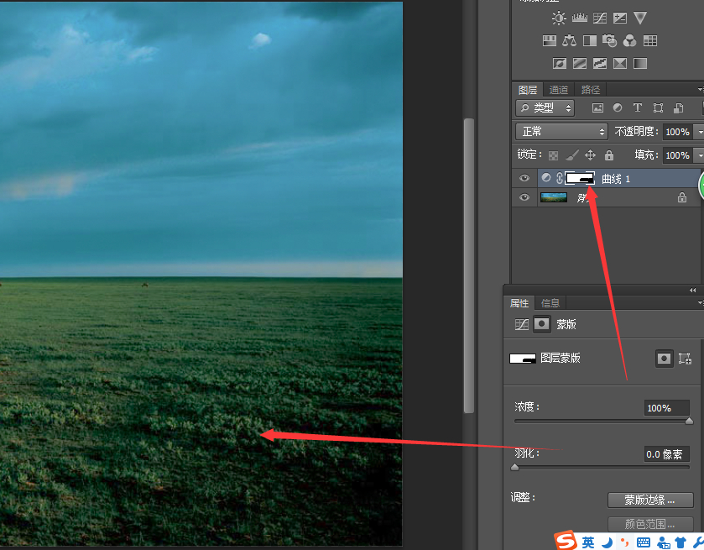Add a Channel Mixer adjustment layer
Image resolution: width=704 pixels, height=550 pixels.
coord(630,41)
